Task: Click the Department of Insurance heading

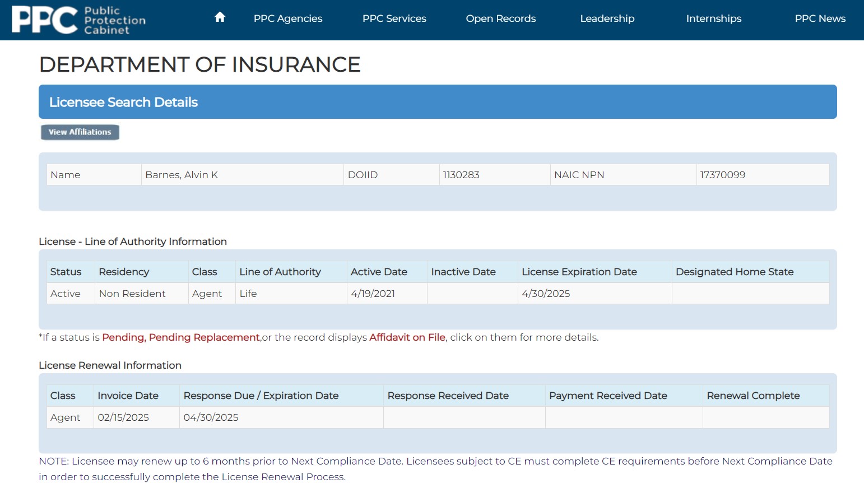Action: tap(199, 65)
